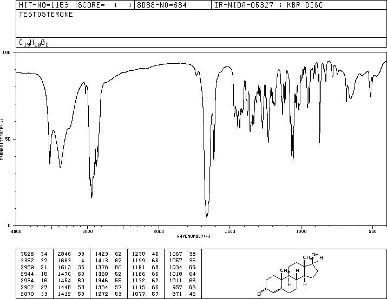This screenshot has height=299, width=387.
Task: Select the 1334 peak table entry
Action: pyautogui.click(x=108, y=287)
